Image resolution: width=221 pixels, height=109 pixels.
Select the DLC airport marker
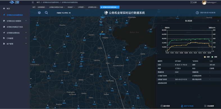coord(151,30)
